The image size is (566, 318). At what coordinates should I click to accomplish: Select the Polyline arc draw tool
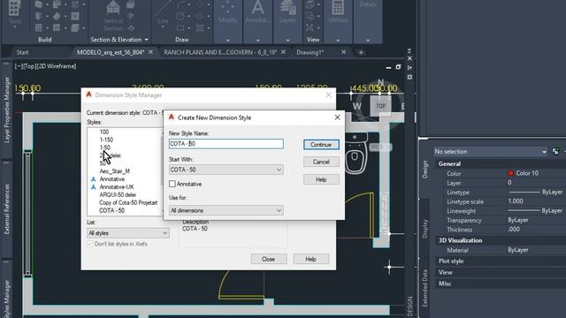click(180, 4)
